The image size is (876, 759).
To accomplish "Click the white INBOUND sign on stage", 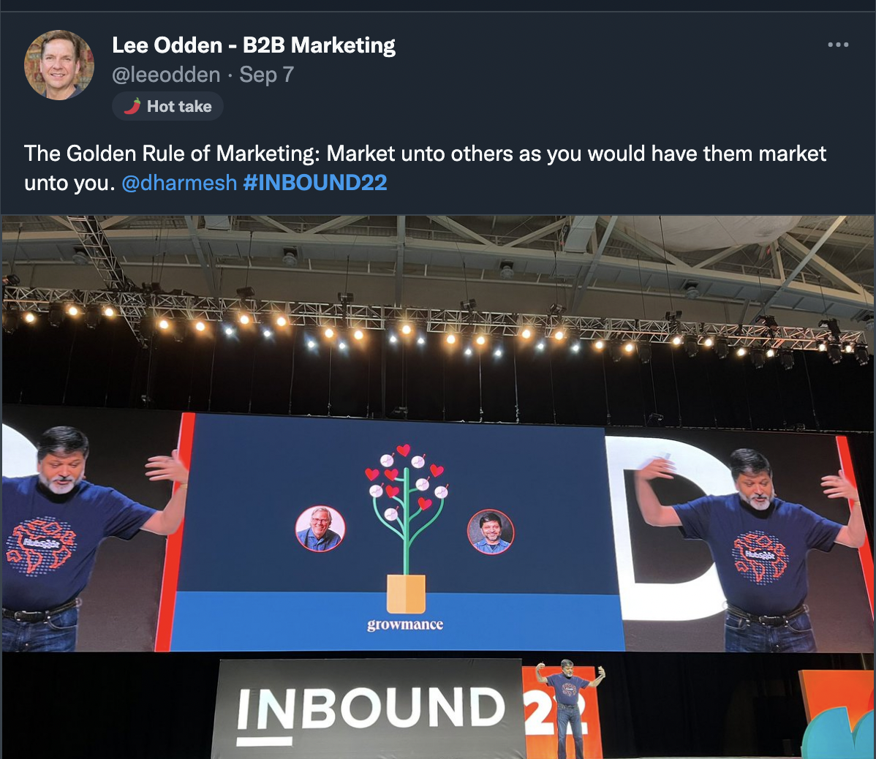I will [369, 709].
